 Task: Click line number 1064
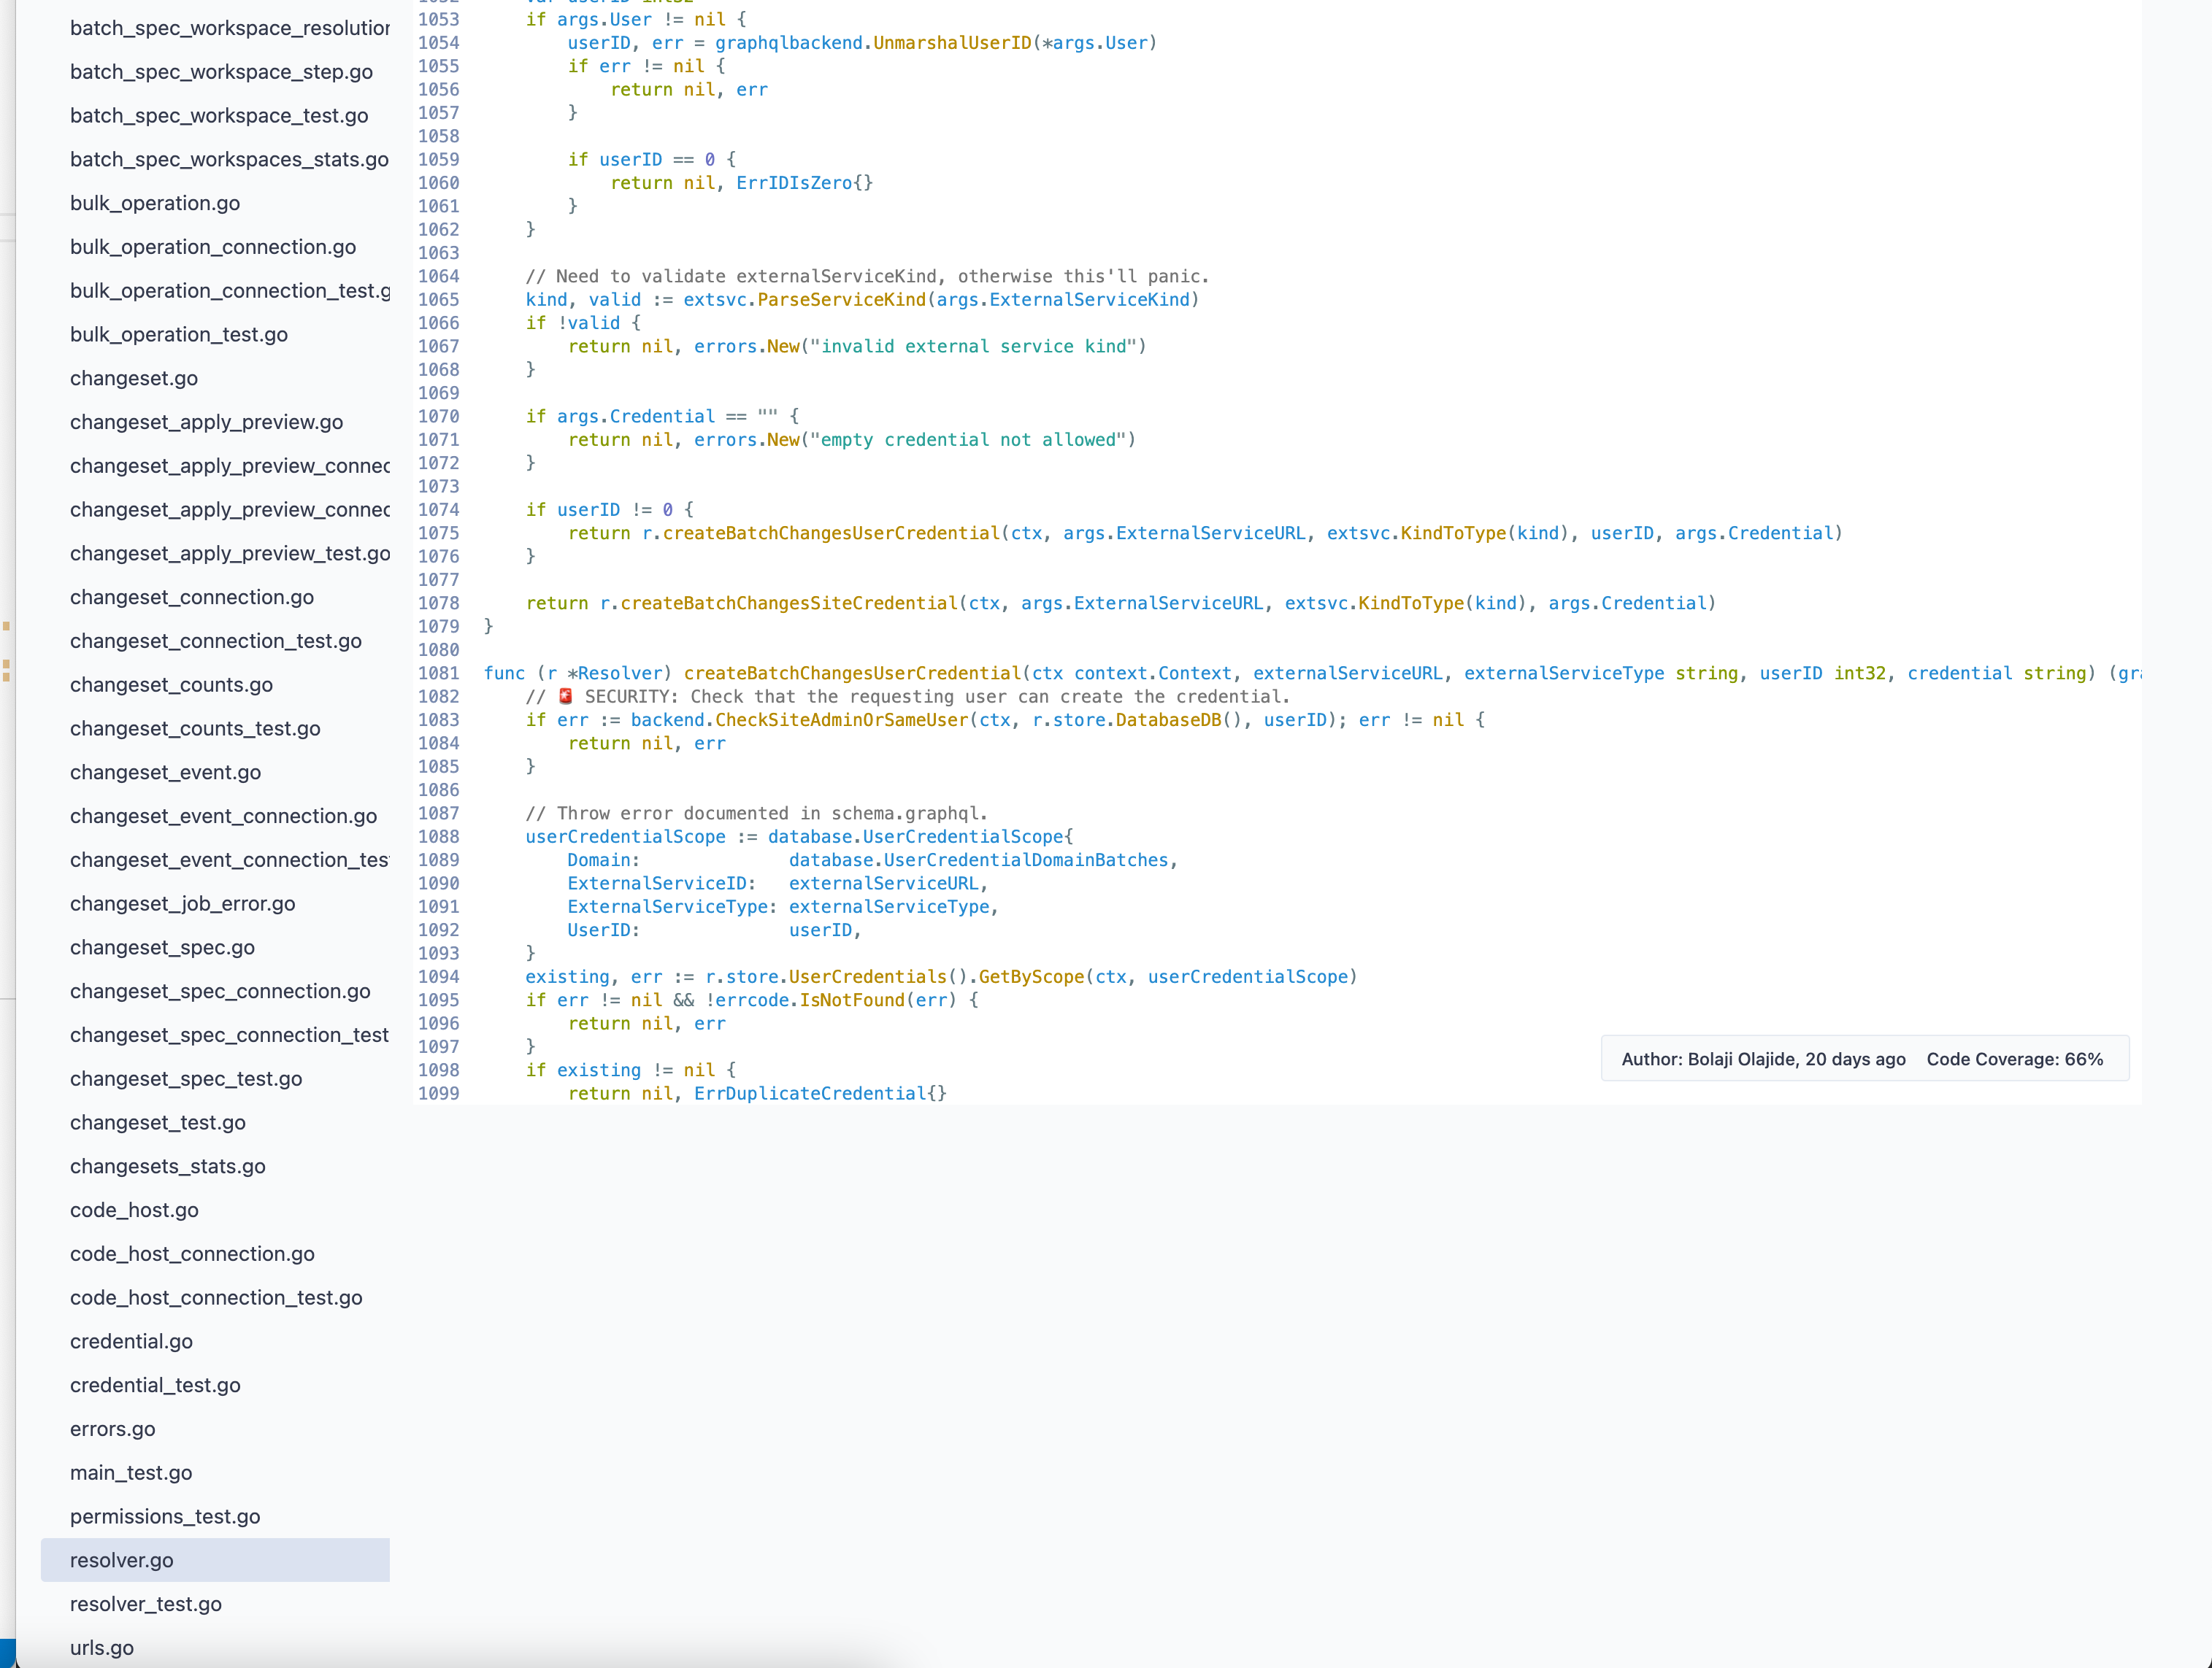(x=439, y=277)
